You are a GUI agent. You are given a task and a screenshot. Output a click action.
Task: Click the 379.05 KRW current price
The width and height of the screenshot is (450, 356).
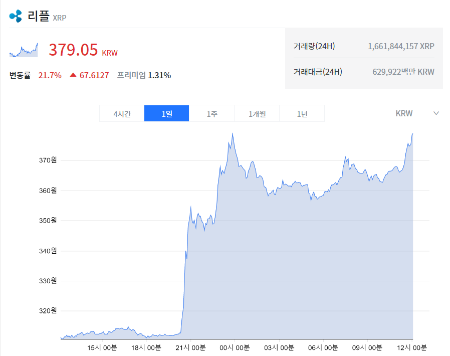83,50
